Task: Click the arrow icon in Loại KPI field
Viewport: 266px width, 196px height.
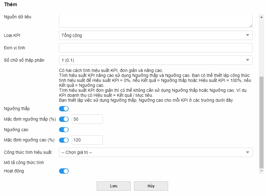Action: point(248,35)
